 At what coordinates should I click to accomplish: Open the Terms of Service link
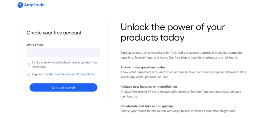60,74
